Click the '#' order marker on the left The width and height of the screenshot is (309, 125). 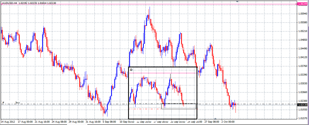[3, 102]
